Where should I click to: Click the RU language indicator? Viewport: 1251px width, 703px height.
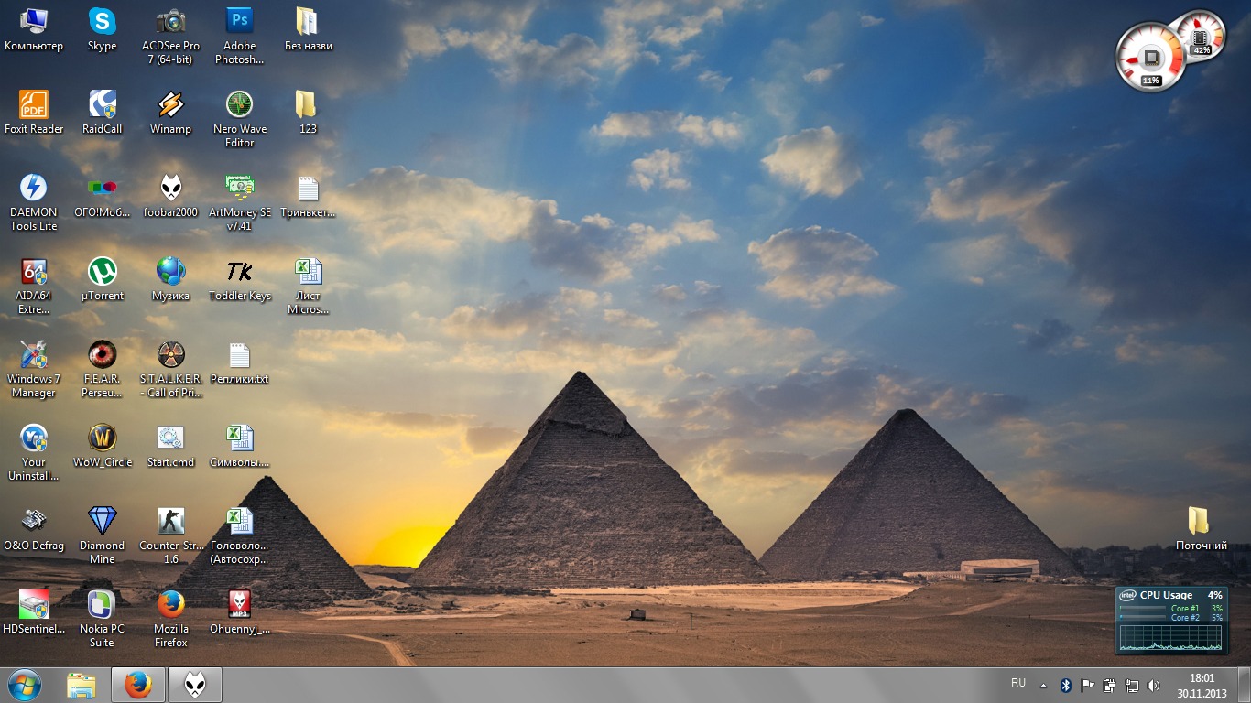point(1018,683)
